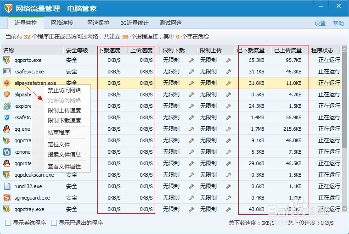This screenshot has width=349, height=234.
Task: Edit download limit wrench for alipaysafetran.exe
Action: (x=191, y=83)
